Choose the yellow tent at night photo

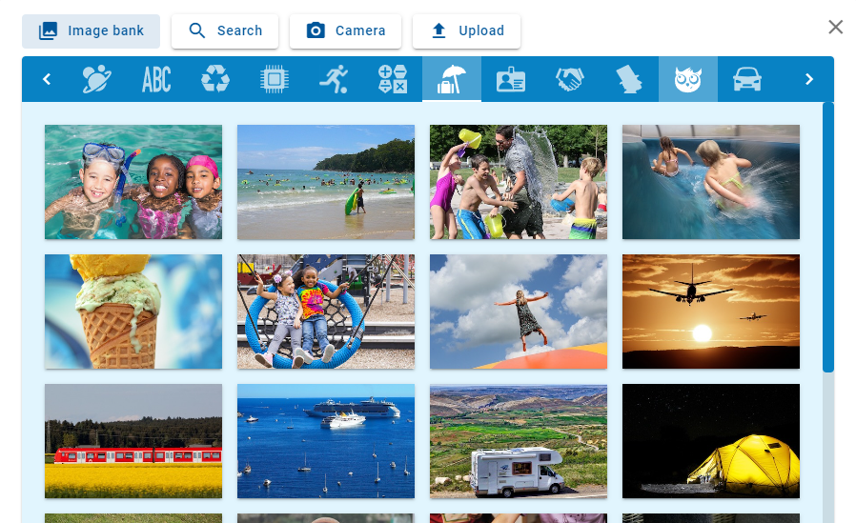[711, 441]
